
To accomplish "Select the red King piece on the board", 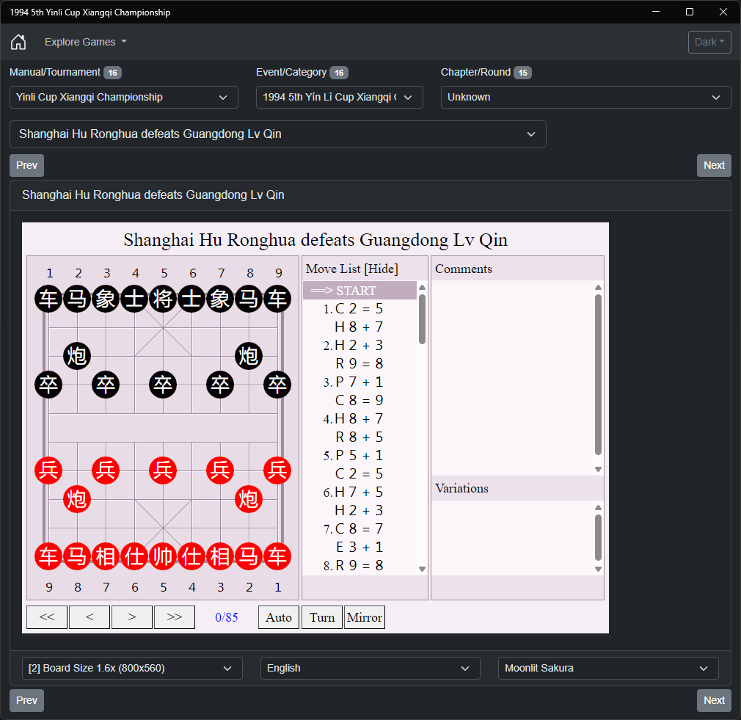I will pyautogui.click(x=163, y=556).
